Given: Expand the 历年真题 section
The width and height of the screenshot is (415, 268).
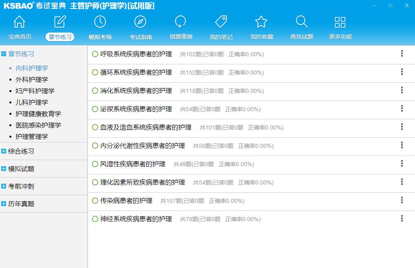Looking at the screenshot, I should tap(4, 204).
